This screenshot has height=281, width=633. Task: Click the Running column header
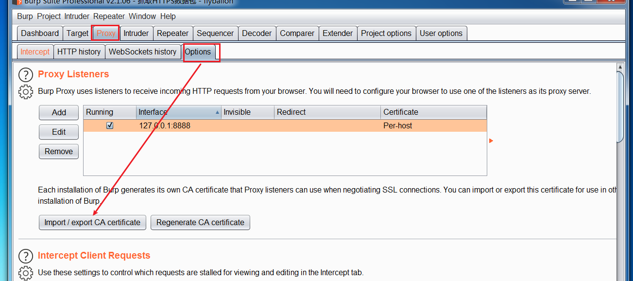(110, 112)
